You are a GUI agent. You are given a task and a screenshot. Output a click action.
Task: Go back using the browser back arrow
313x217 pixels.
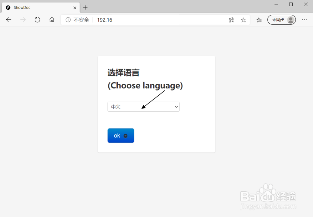pos(8,20)
